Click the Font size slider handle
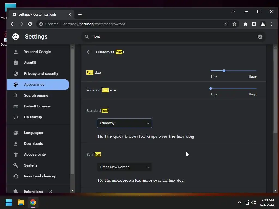Image resolution: width=279 pixels, height=209 pixels. [224, 71]
